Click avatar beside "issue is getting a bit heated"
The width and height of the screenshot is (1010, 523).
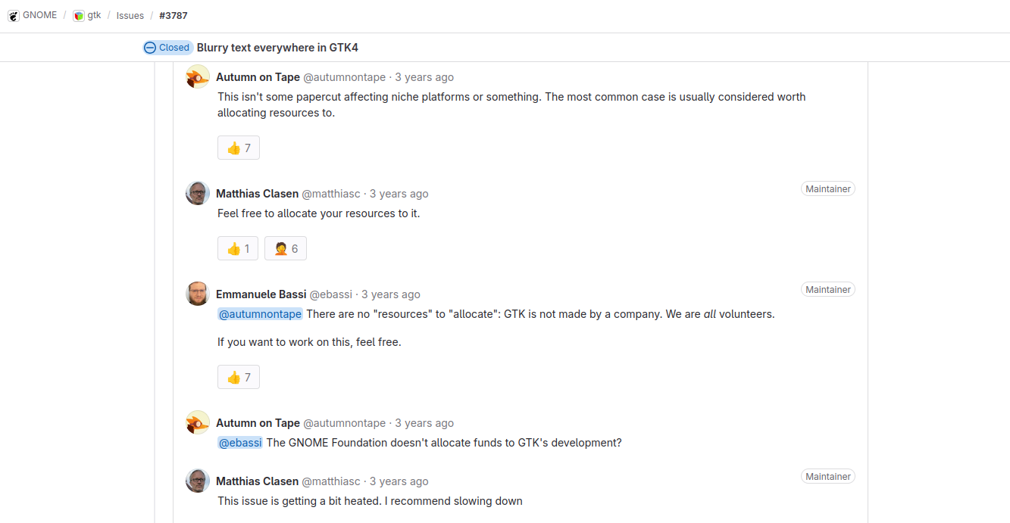(198, 481)
